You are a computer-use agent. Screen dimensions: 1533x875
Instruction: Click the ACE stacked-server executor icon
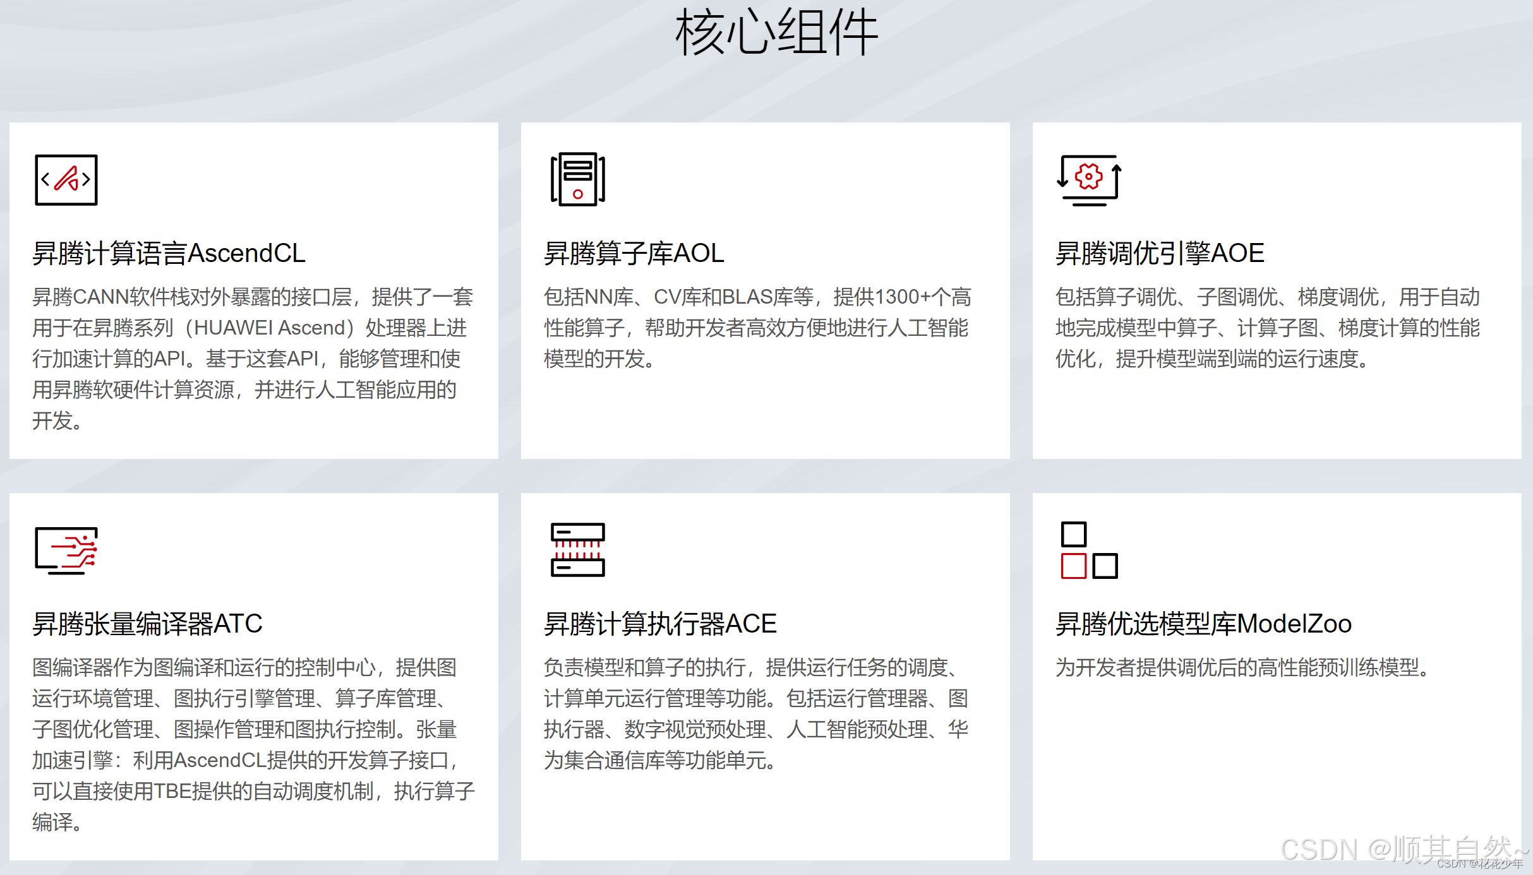tap(577, 549)
